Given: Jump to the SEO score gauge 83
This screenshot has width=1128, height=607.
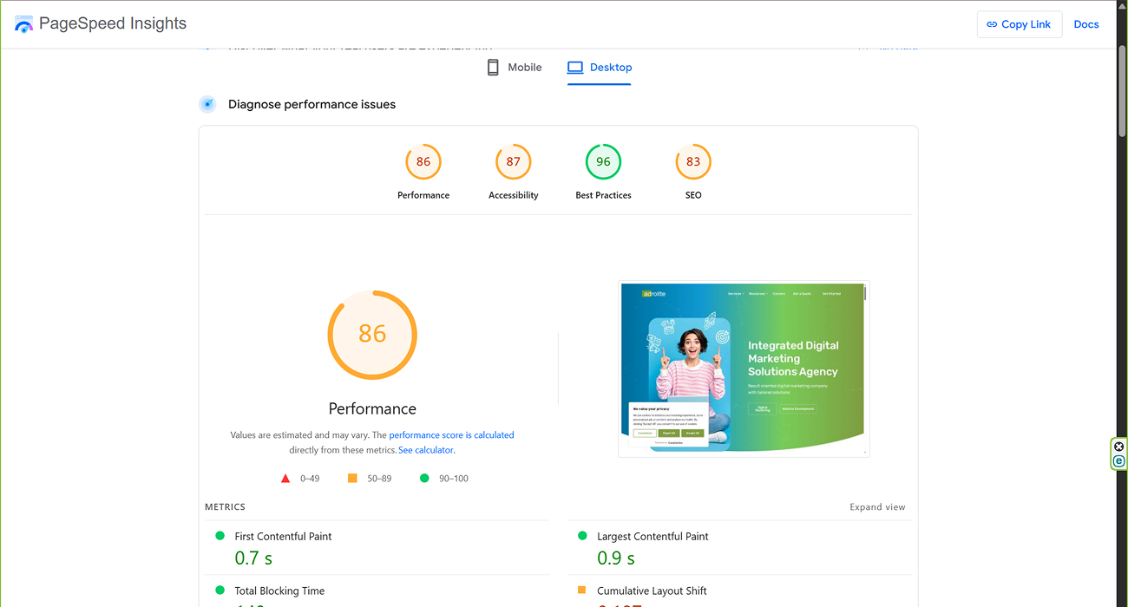Looking at the screenshot, I should coord(693,161).
